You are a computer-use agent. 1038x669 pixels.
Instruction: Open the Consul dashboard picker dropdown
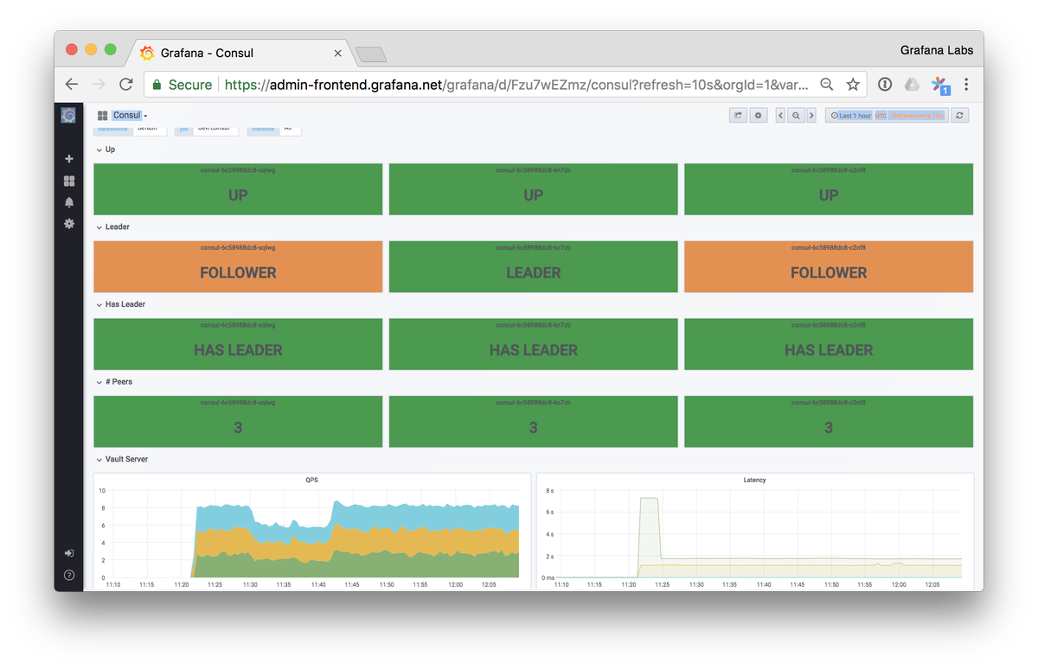click(x=123, y=115)
